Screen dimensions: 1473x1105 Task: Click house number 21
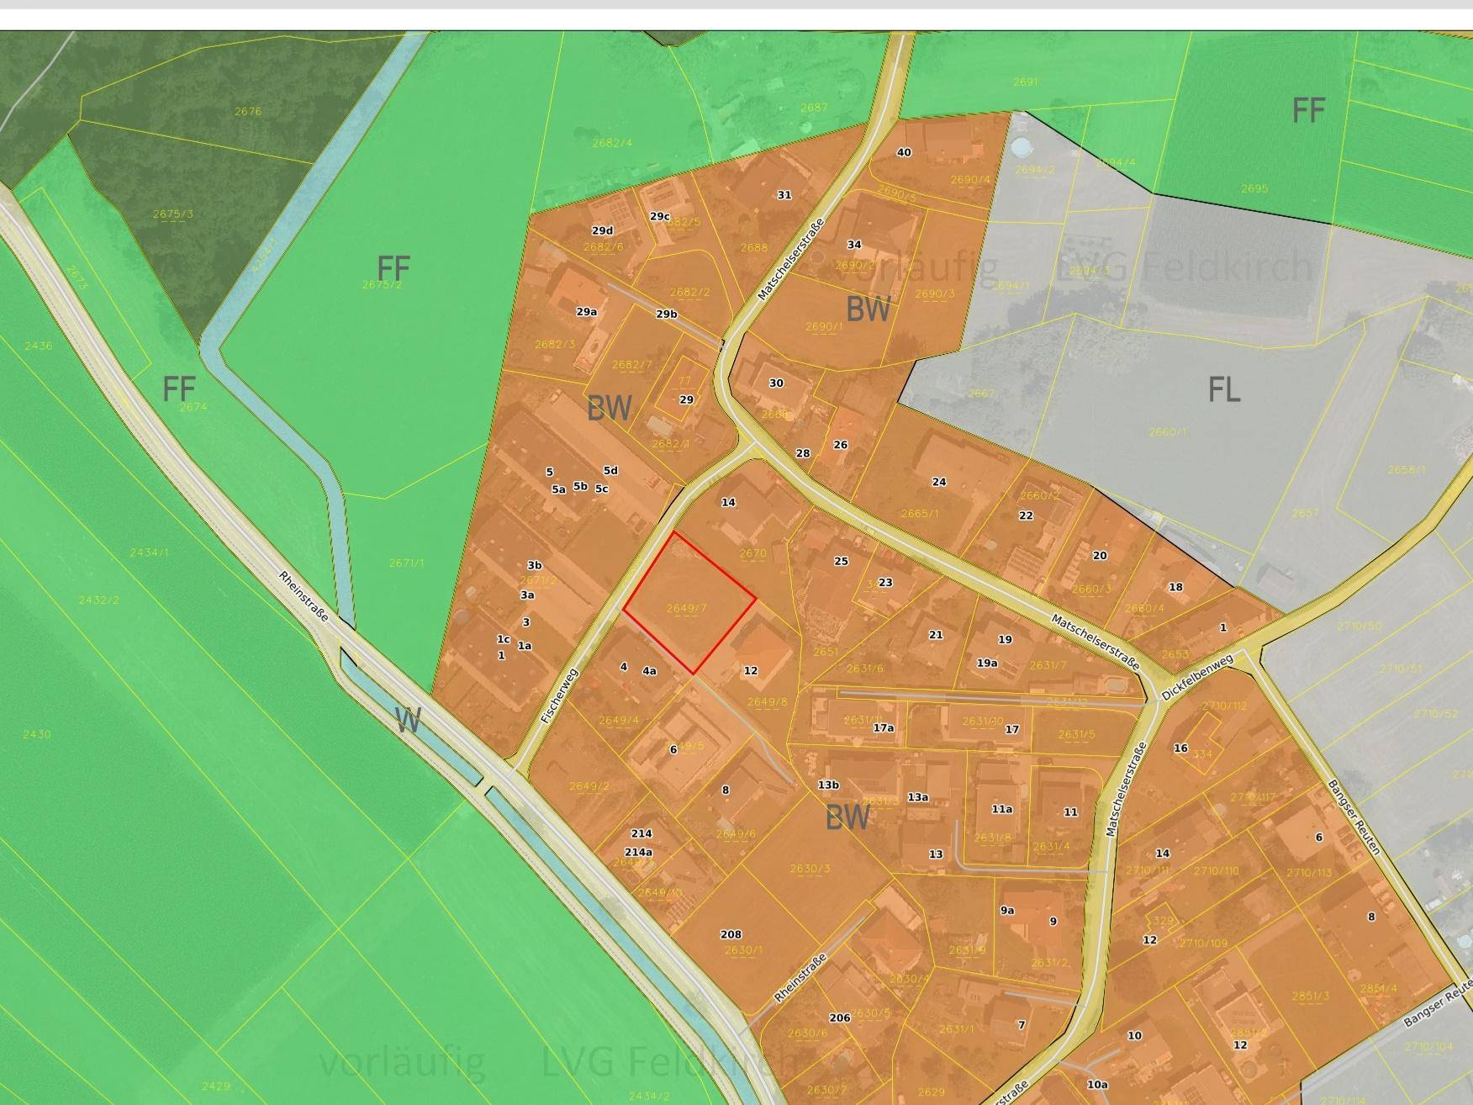[x=936, y=636]
